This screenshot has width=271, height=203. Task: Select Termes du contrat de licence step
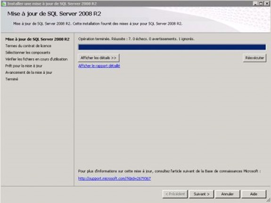point(28,46)
